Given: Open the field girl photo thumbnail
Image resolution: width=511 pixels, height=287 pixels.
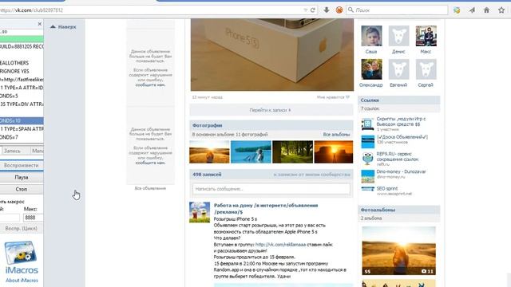Looking at the screenshot, I should [x=209, y=151].
